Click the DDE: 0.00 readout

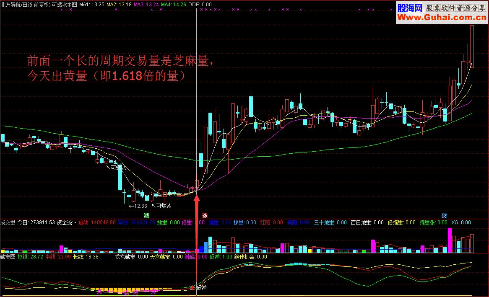(x=200, y=5)
